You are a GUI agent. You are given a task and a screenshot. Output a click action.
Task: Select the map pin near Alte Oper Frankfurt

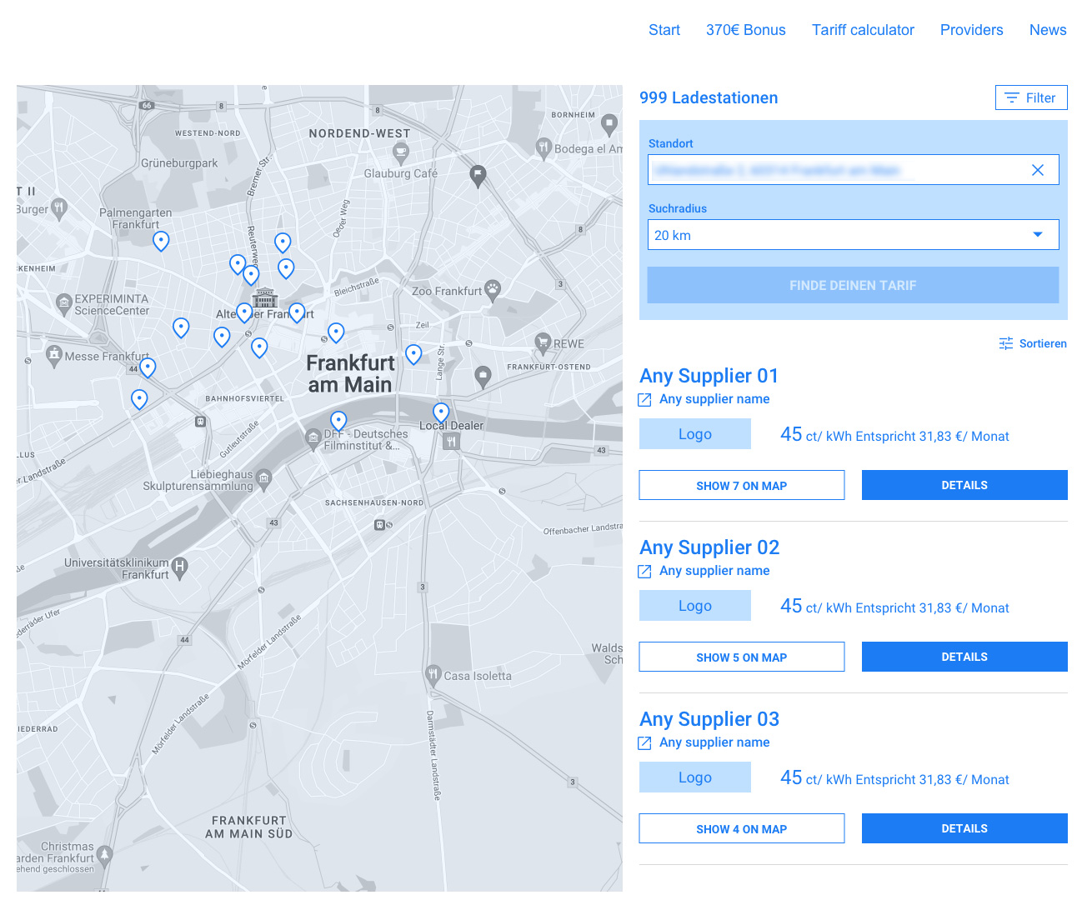point(244,312)
